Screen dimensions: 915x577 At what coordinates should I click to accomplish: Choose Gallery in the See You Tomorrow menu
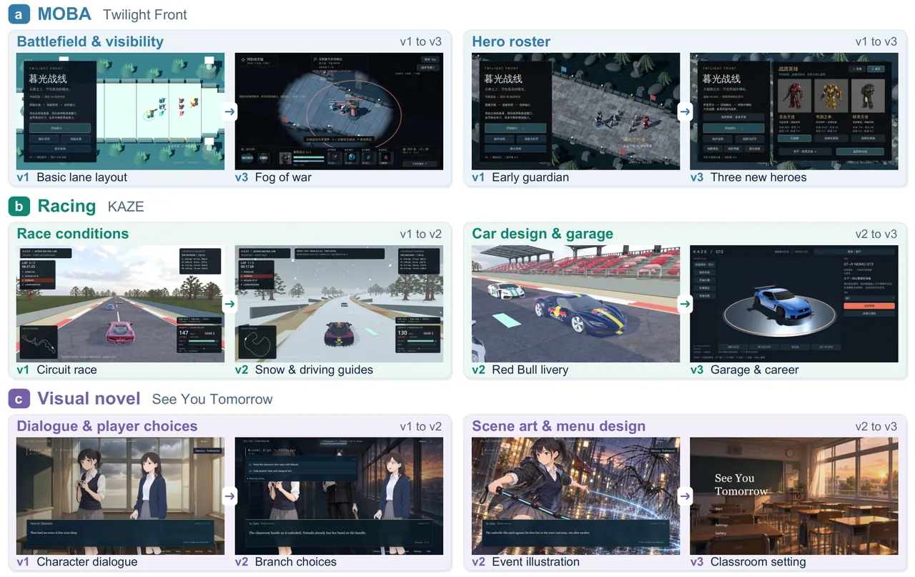[721, 533]
